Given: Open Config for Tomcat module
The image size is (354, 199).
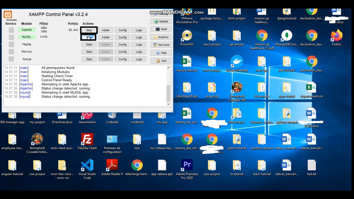Looking at the screenshot, I should click(123, 59).
